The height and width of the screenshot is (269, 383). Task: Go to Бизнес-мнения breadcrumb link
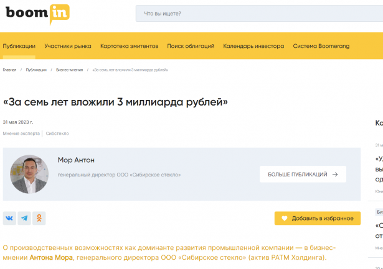[x=70, y=70]
